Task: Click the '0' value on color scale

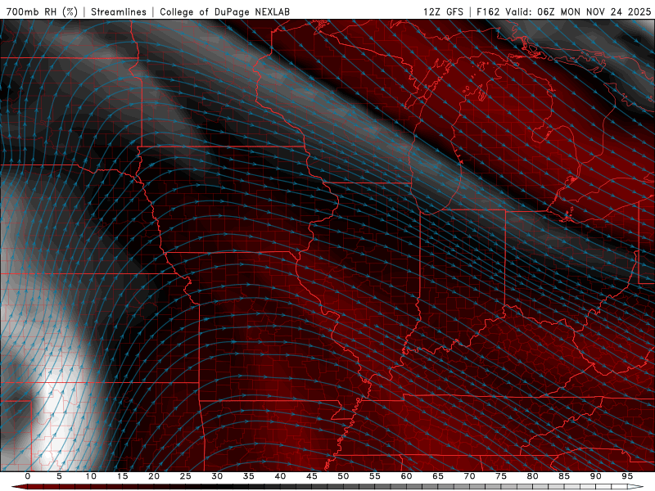Action: tap(28, 476)
